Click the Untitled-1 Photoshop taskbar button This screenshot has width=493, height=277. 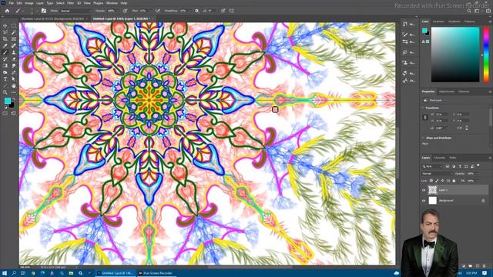pos(115,273)
